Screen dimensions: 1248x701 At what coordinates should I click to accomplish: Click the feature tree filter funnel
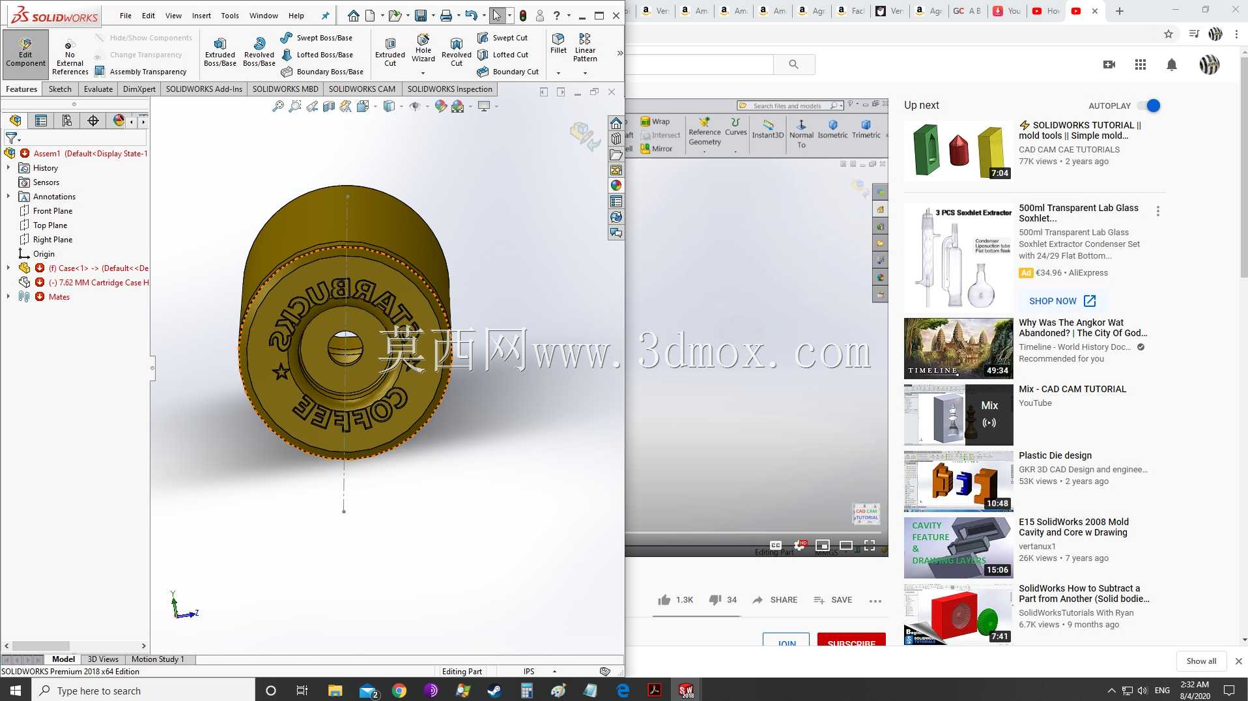pos(11,137)
